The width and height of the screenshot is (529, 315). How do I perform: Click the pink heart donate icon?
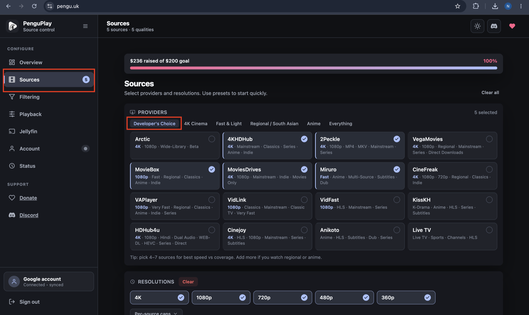click(x=512, y=26)
